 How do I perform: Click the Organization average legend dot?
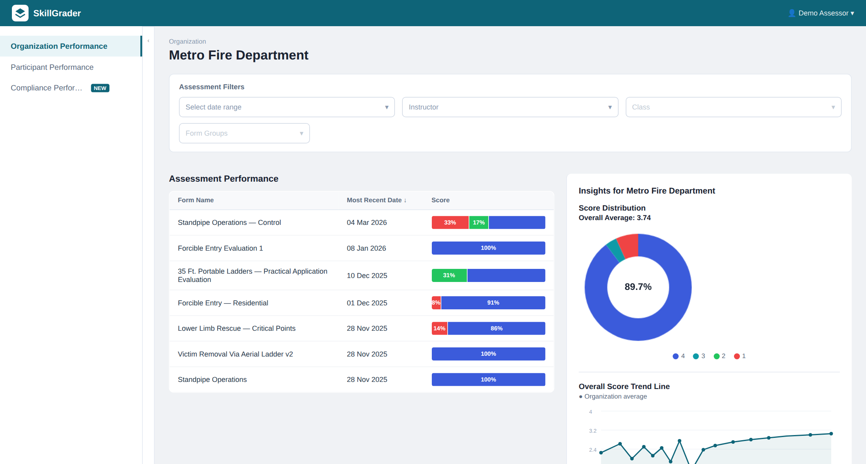[x=581, y=396]
